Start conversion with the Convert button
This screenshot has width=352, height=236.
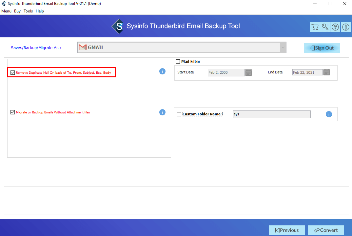[x=326, y=230]
